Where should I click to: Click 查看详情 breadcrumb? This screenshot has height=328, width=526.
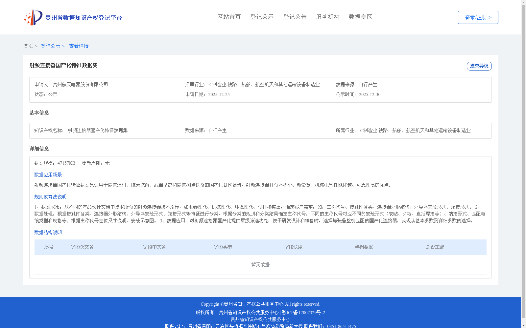[x=79, y=46]
